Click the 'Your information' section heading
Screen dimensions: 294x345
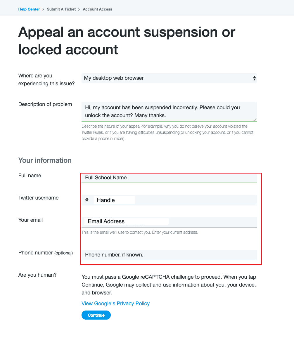[45, 160]
